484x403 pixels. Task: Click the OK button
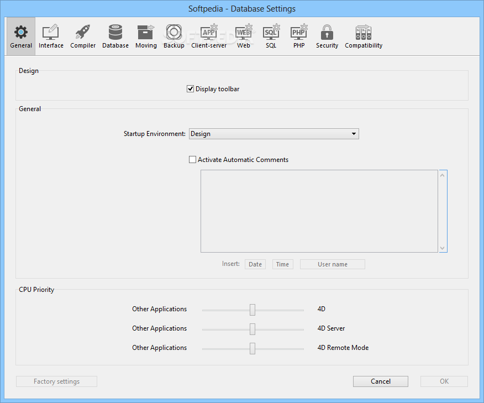tap(444, 381)
